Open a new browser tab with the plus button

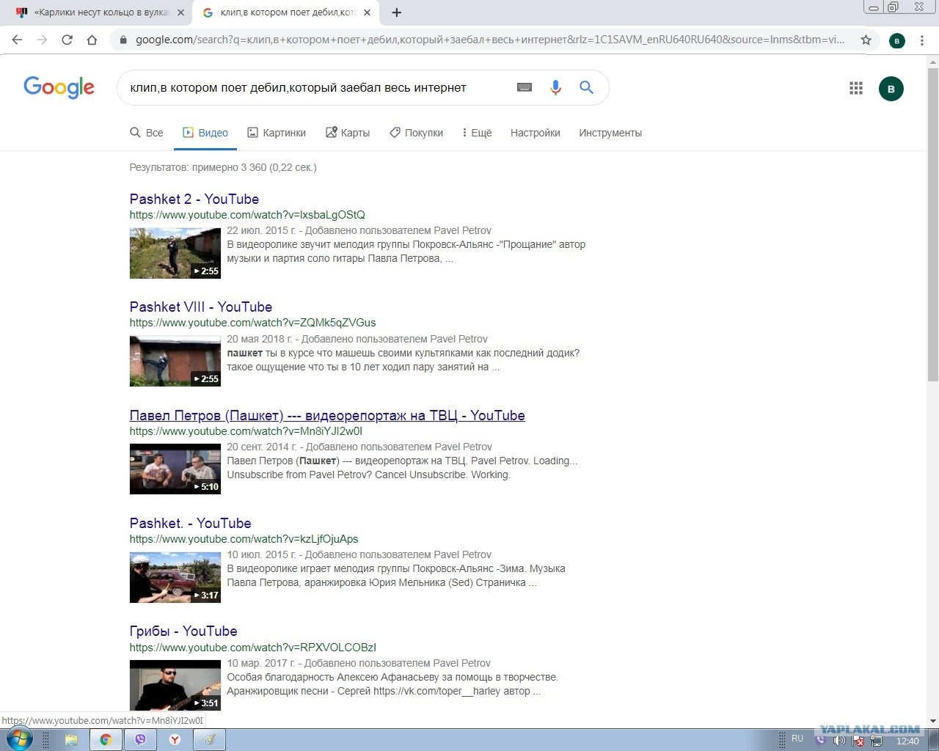point(396,12)
